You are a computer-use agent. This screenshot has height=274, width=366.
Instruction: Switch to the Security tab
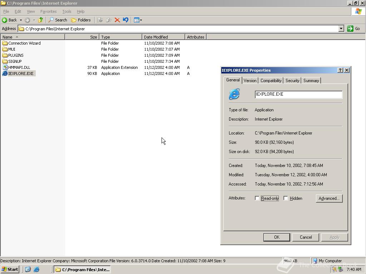[292, 81]
